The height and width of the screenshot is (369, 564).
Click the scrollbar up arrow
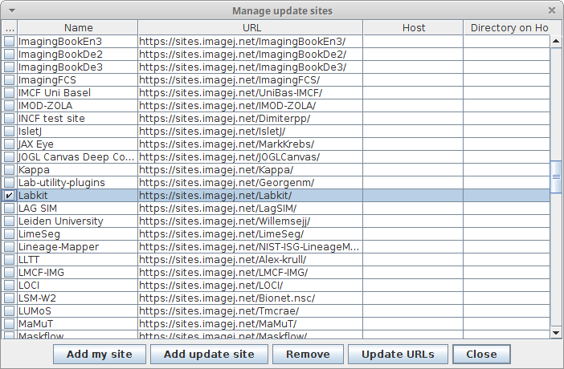556,42
